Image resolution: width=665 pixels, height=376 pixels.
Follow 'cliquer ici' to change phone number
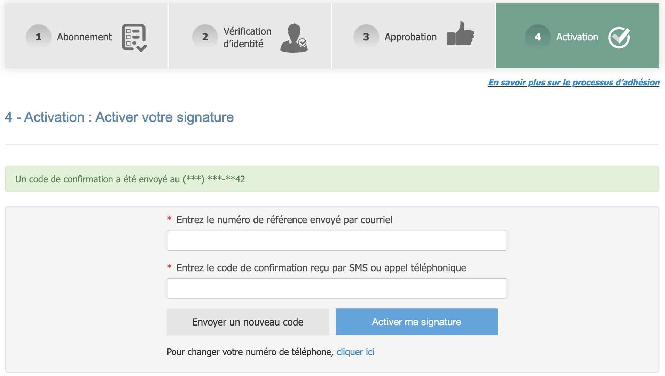click(x=355, y=352)
